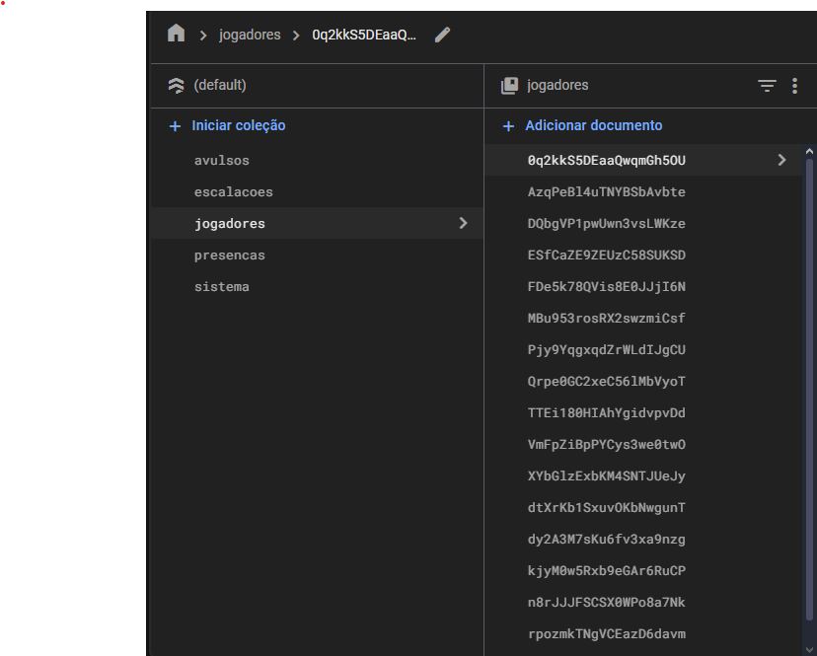Click the (default) database icon
The width and height of the screenshot is (817, 656).
point(176,86)
